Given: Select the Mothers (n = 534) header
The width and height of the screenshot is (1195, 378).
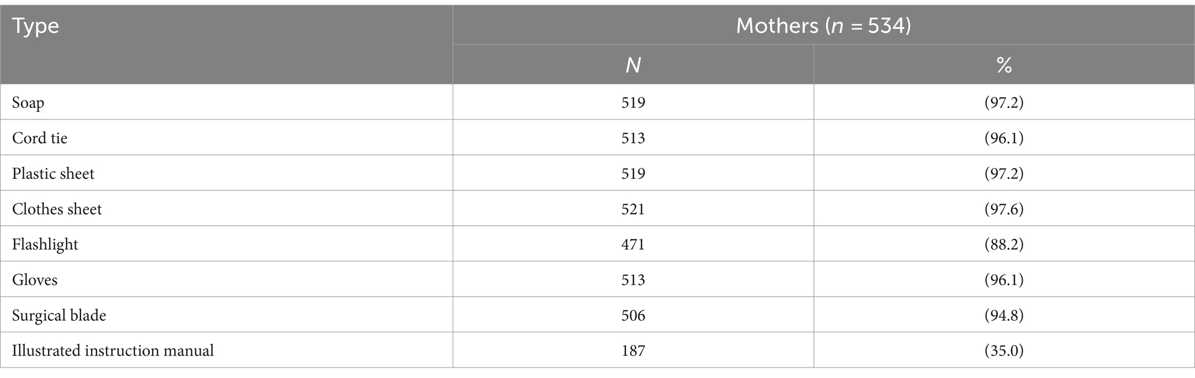Looking at the screenshot, I should pos(823,26).
